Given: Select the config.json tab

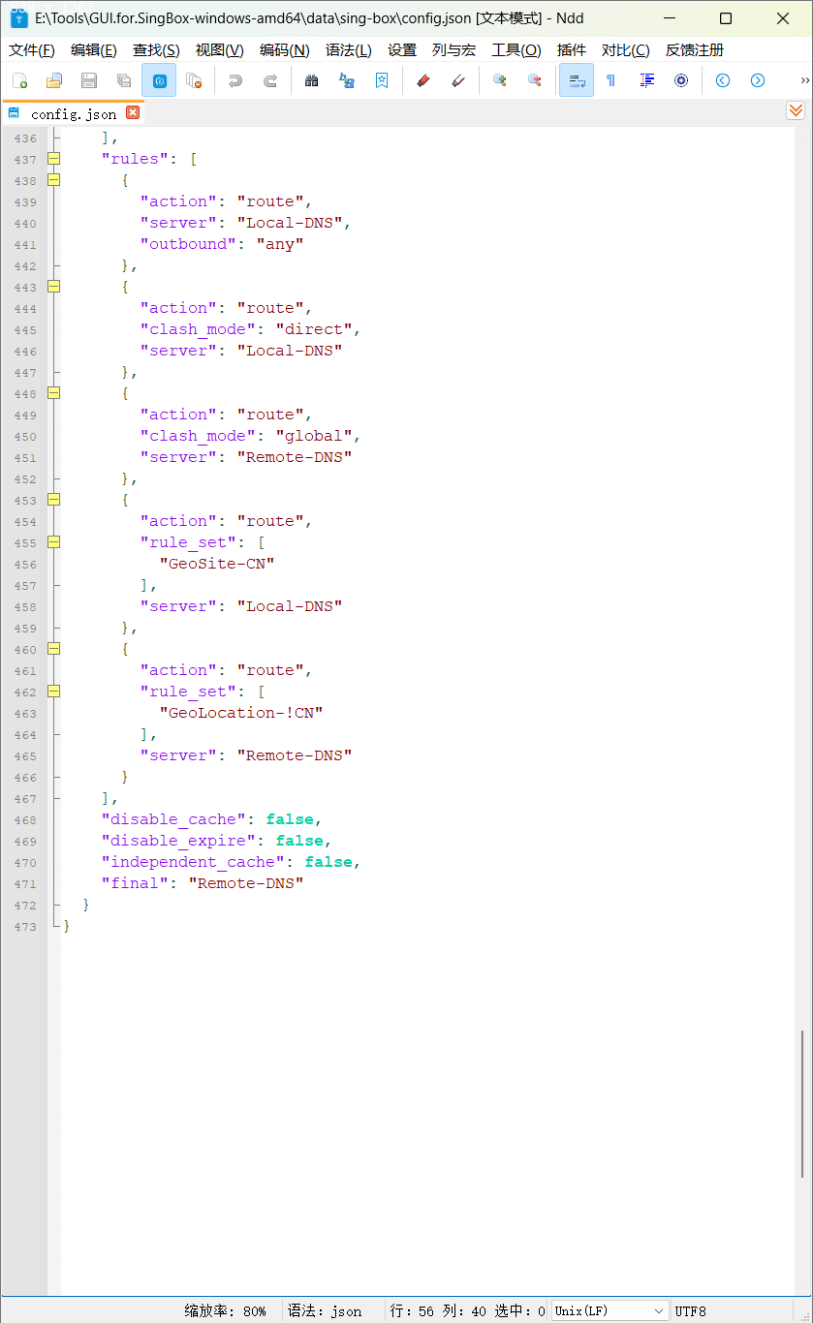Looking at the screenshot, I should [x=73, y=113].
